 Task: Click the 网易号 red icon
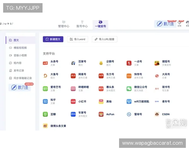coord(73,76)
